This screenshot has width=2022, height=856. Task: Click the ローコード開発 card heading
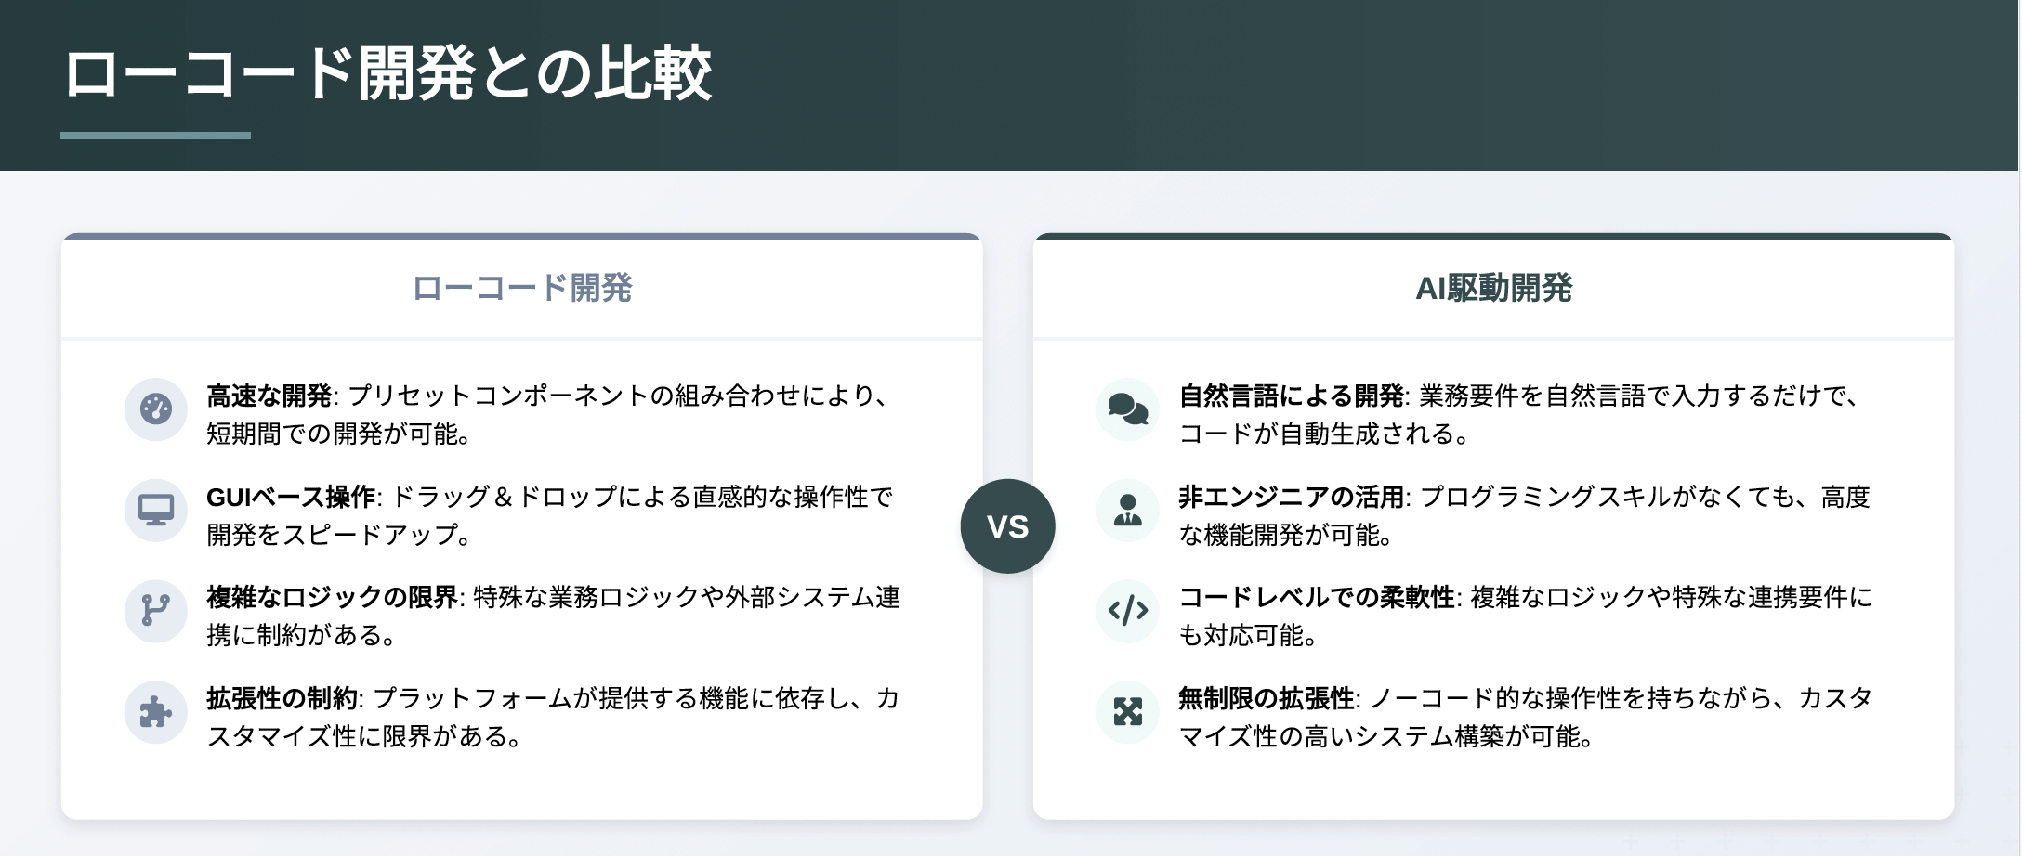pyautogui.click(x=522, y=288)
